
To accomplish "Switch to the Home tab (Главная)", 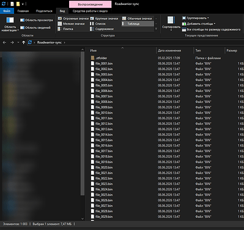I will click(23, 11).
